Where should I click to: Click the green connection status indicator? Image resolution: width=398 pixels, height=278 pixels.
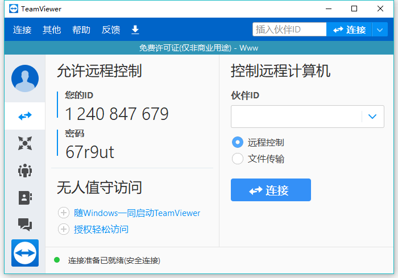(57, 260)
